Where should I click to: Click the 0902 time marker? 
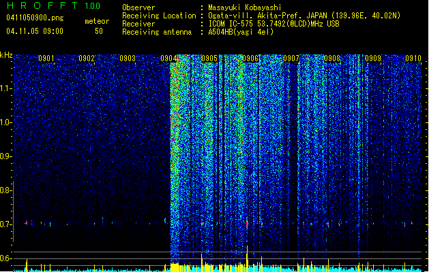point(87,58)
